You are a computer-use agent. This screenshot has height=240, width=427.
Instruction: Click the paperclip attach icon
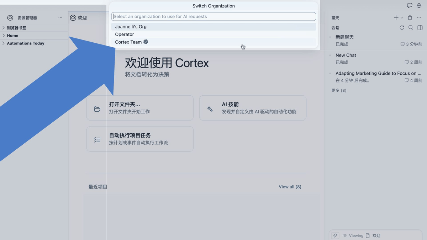(335, 236)
